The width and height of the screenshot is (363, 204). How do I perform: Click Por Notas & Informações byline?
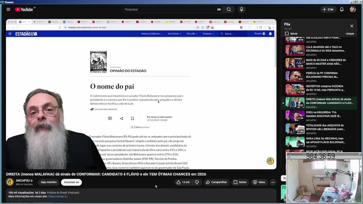click(x=159, y=117)
